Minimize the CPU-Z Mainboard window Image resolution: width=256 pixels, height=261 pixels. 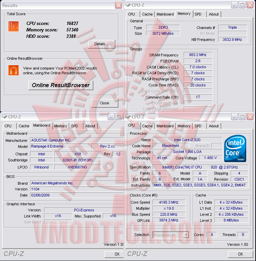[111, 117]
